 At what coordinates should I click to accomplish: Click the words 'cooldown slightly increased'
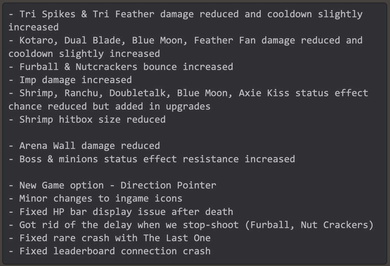pyautogui.click(x=84, y=53)
